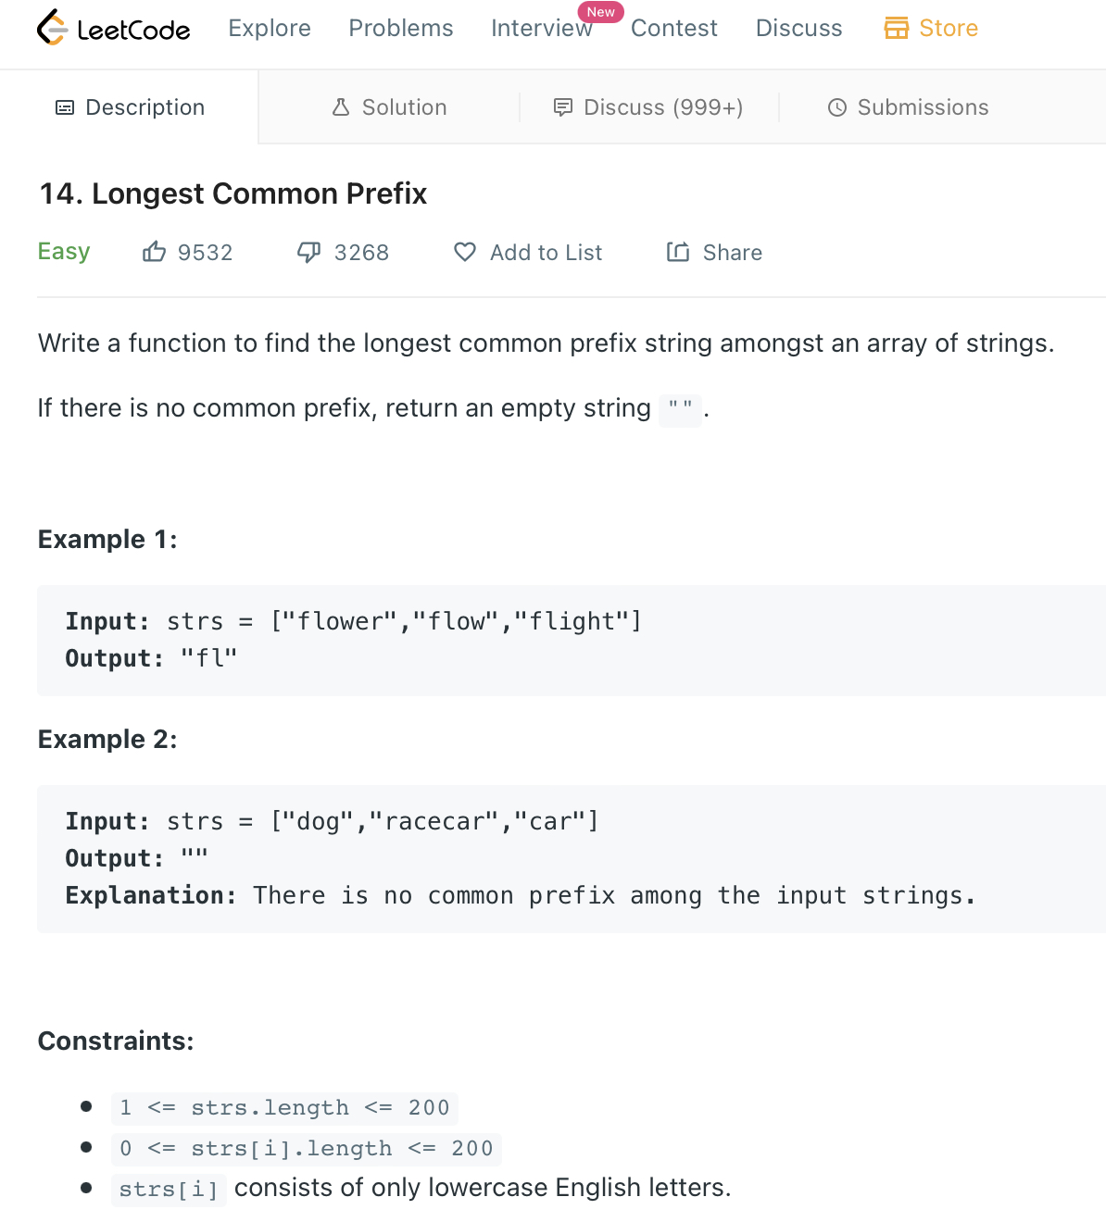
Task: Click the thumbs-down dislike icon
Action: (308, 252)
